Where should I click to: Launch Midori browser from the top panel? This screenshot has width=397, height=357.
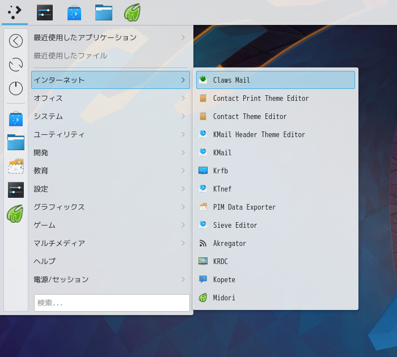[x=132, y=12]
